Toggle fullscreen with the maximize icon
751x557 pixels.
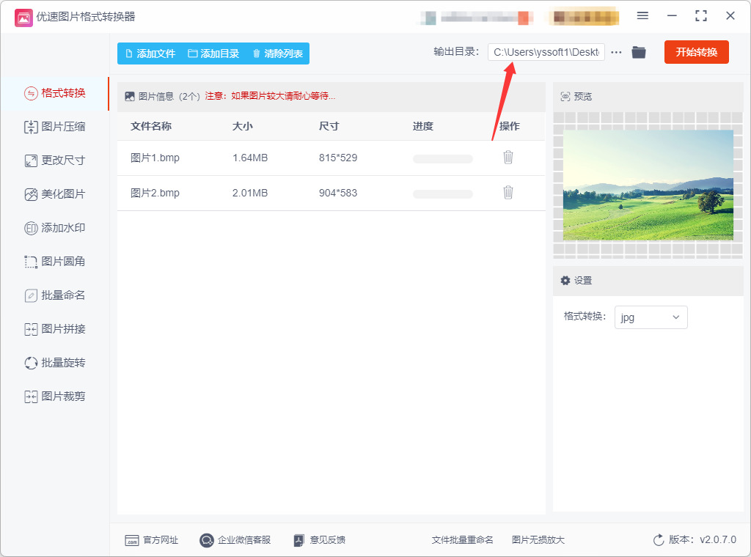(700, 16)
